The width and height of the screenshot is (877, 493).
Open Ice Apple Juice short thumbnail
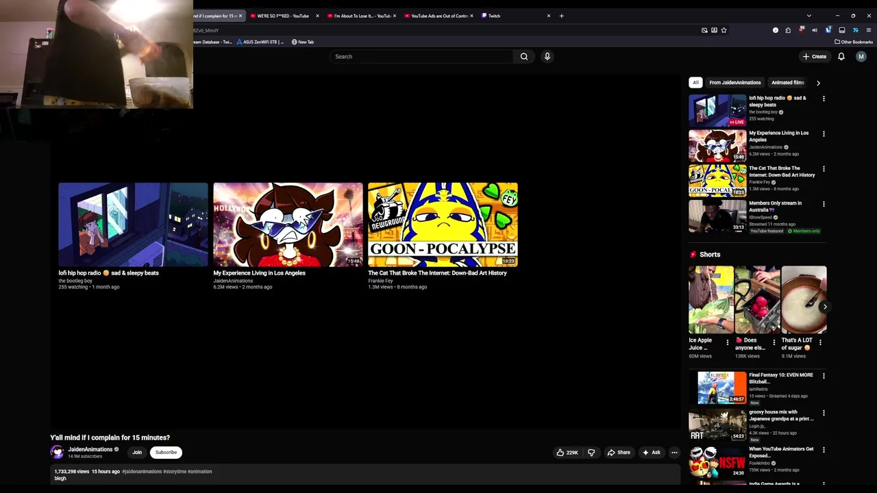point(711,299)
